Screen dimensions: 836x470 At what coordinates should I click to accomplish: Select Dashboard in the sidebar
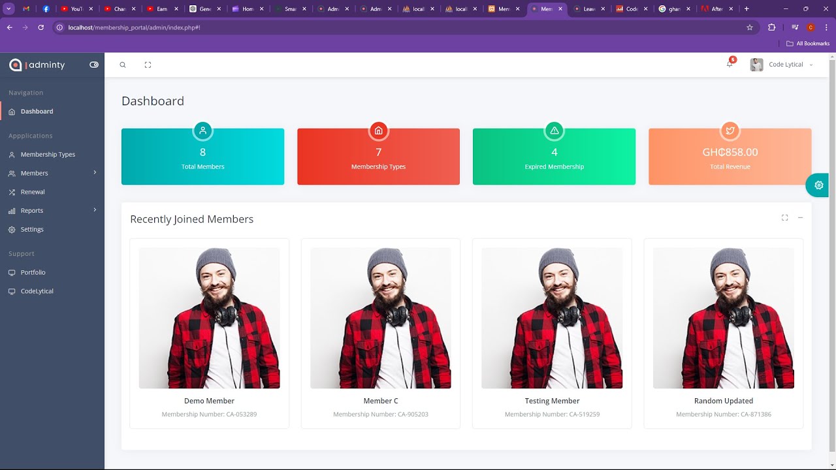click(52, 112)
